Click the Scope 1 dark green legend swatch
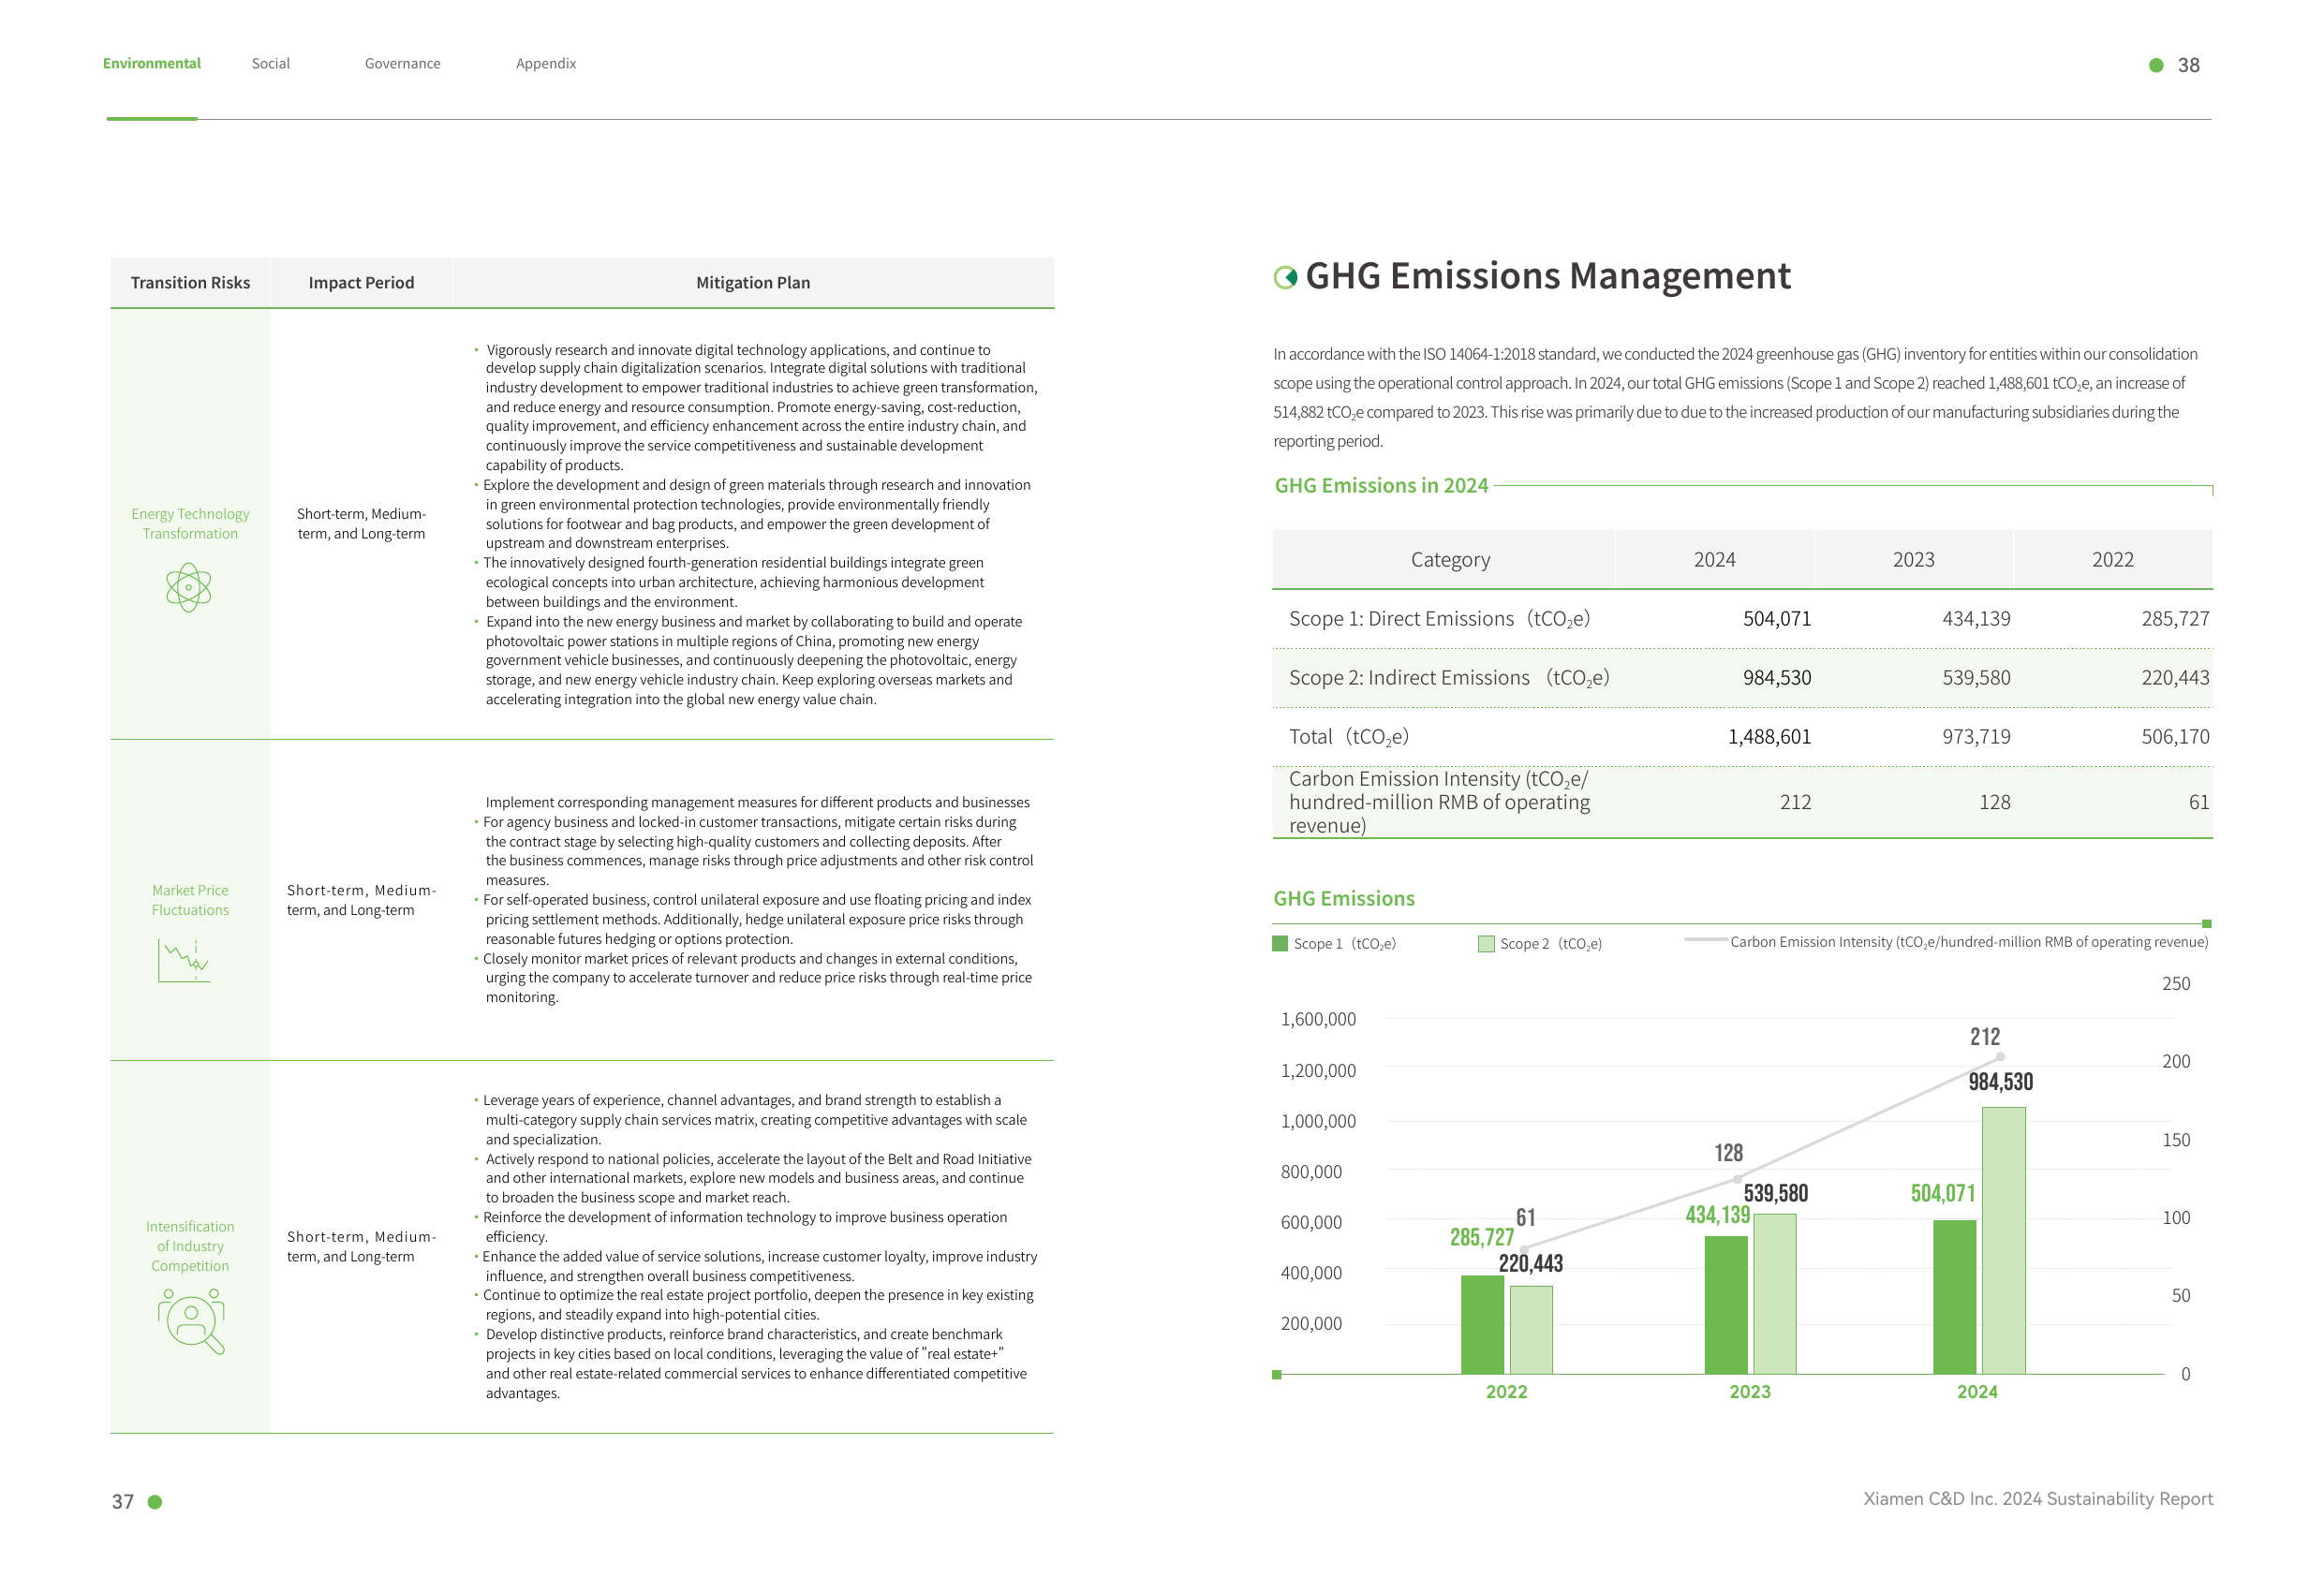This screenshot has width=2324, height=1577. [1280, 943]
